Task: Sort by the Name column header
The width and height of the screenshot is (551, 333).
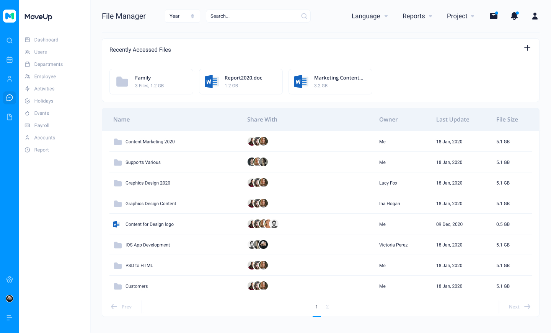Action: [122, 119]
